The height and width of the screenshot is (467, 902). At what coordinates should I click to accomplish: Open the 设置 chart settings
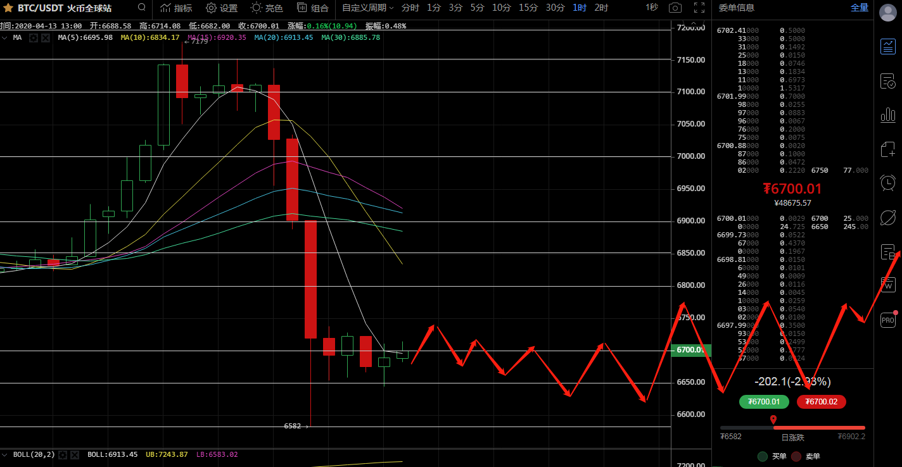[222, 8]
